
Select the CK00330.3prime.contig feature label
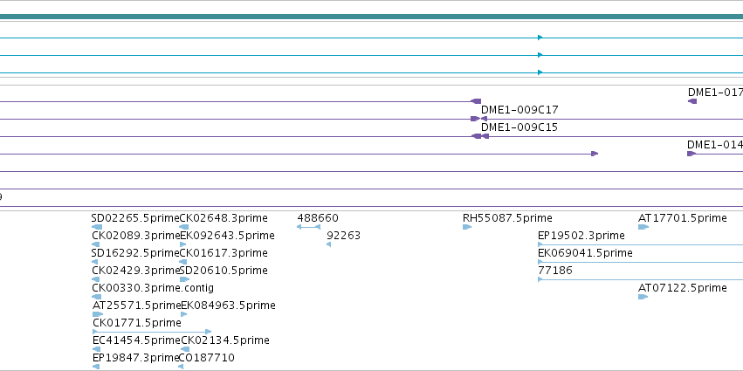pyautogui.click(x=153, y=287)
